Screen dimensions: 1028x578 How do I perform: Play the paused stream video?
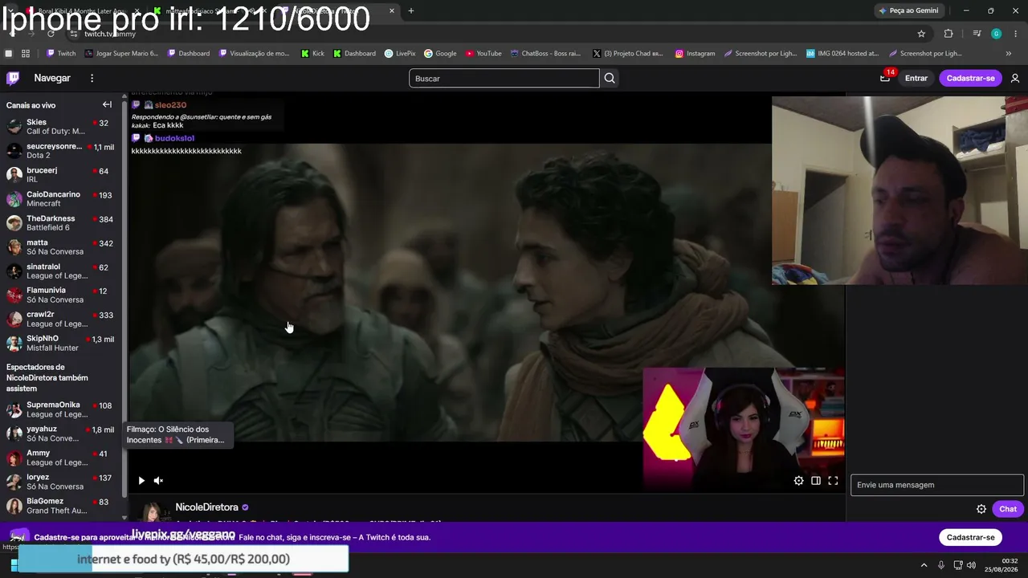tap(141, 481)
